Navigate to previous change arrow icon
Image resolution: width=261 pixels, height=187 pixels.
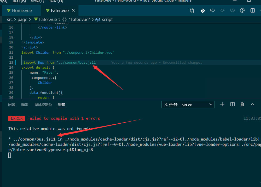[x=212, y=10]
